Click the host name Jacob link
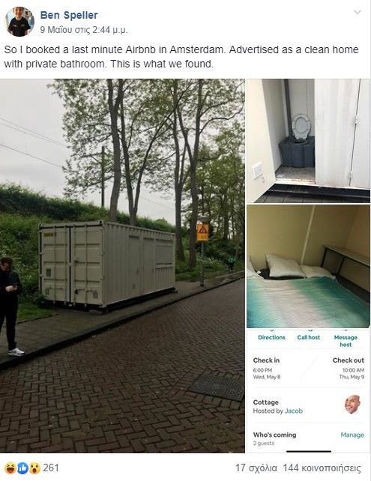Screen dimensions: 371x481 294,411
